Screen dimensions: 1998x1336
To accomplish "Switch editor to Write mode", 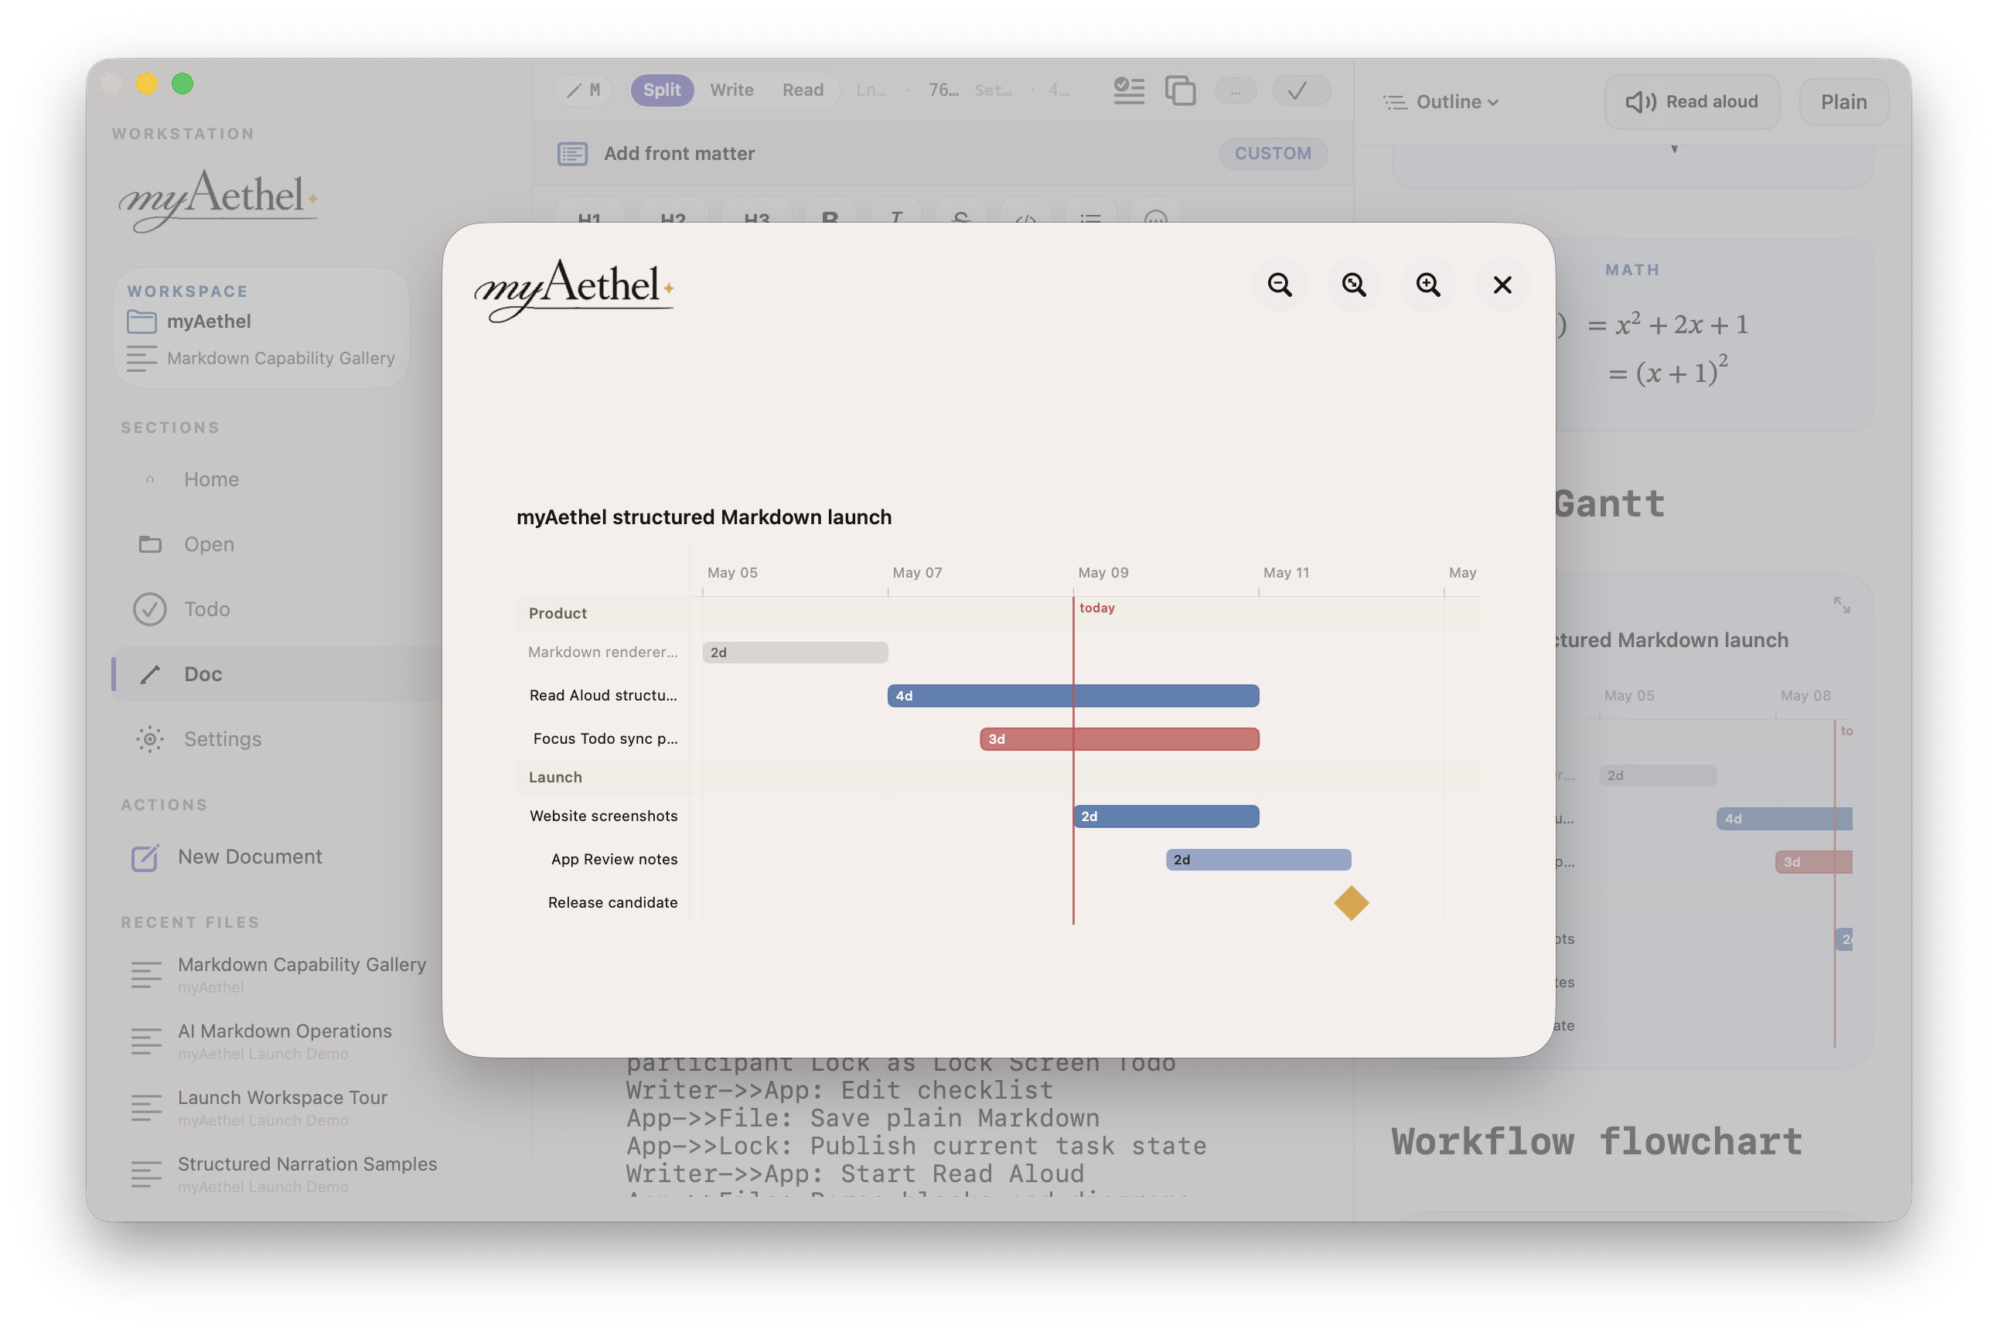I will [732, 90].
